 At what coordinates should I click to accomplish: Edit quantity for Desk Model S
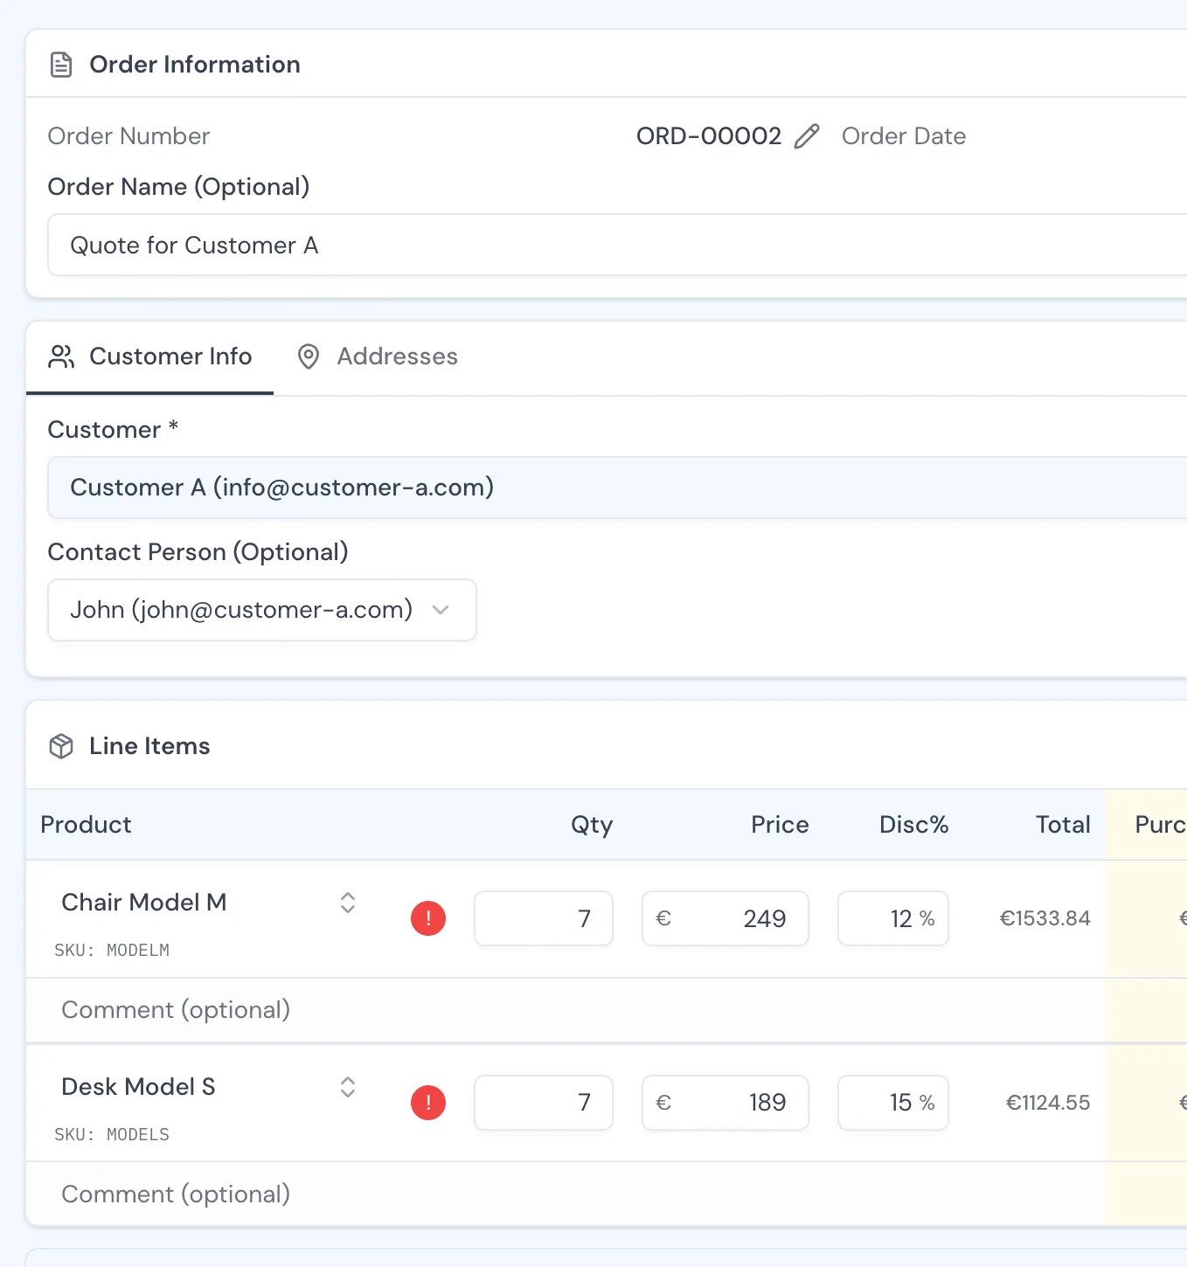click(x=544, y=1103)
